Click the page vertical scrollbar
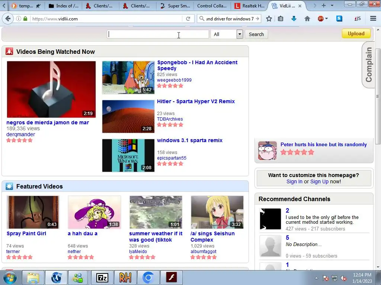Screen dimensions: 381x285 click(x=378, y=96)
